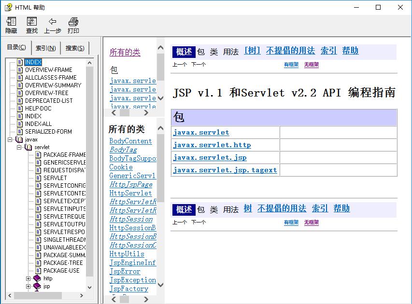Click page icon next to PACKAGE-TREE
The height and width of the screenshot is (304, 412).
coord(38,263)
